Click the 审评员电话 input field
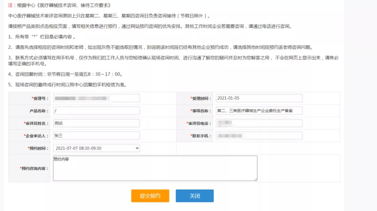 point(259,123)
